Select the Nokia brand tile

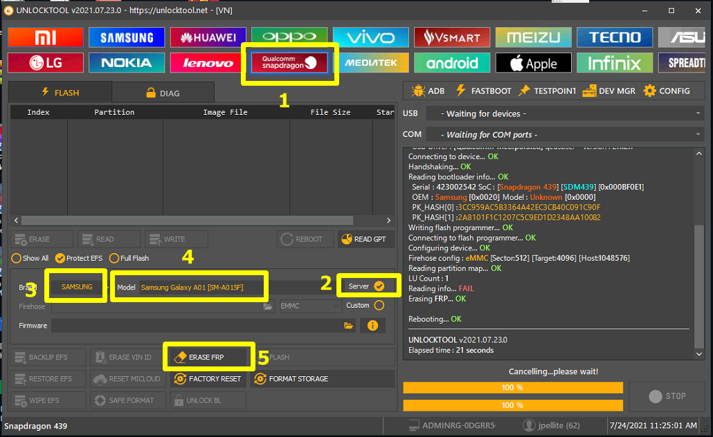click(127, 63)
